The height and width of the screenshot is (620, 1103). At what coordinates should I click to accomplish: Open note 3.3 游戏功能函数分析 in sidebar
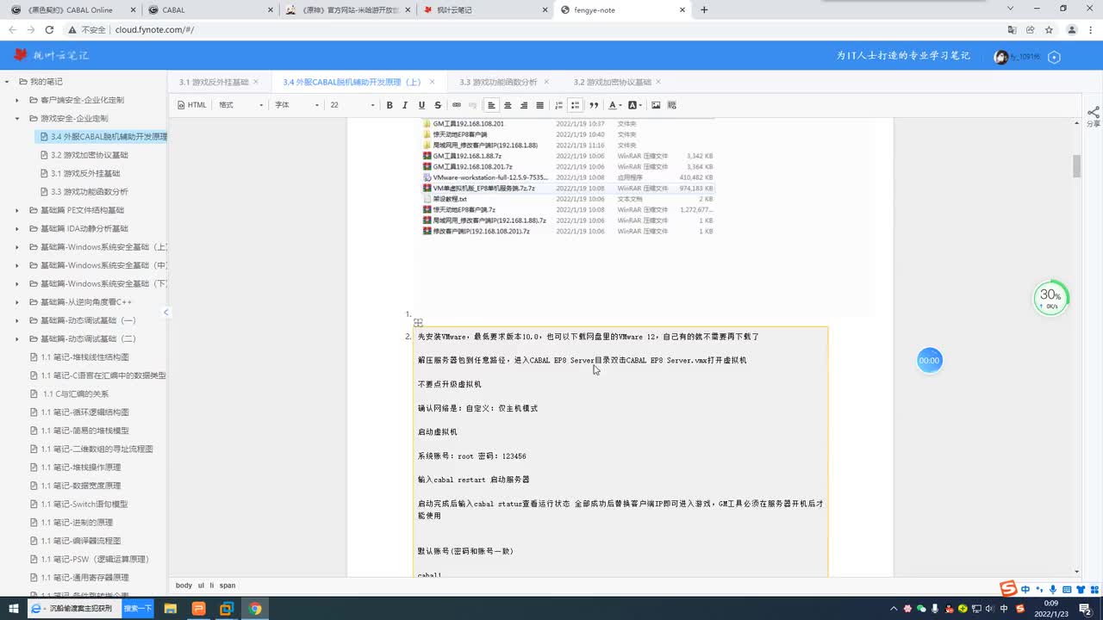(89, 191)
